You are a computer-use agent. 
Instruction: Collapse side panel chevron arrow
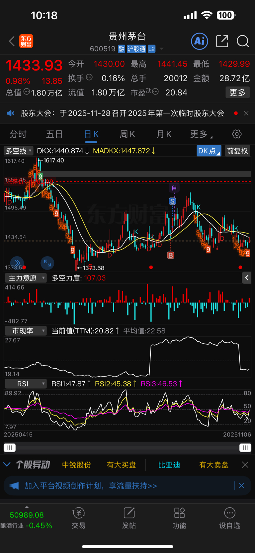coord(247,278)
